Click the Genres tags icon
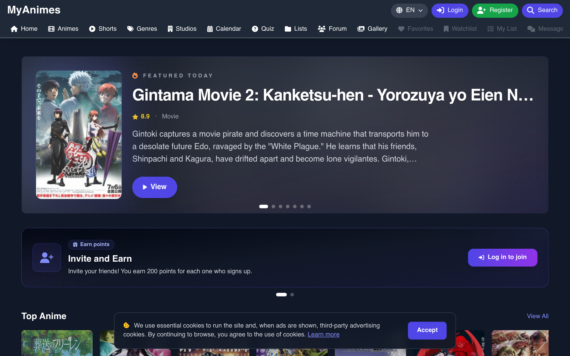570x356 pixels. click(130, 29)
